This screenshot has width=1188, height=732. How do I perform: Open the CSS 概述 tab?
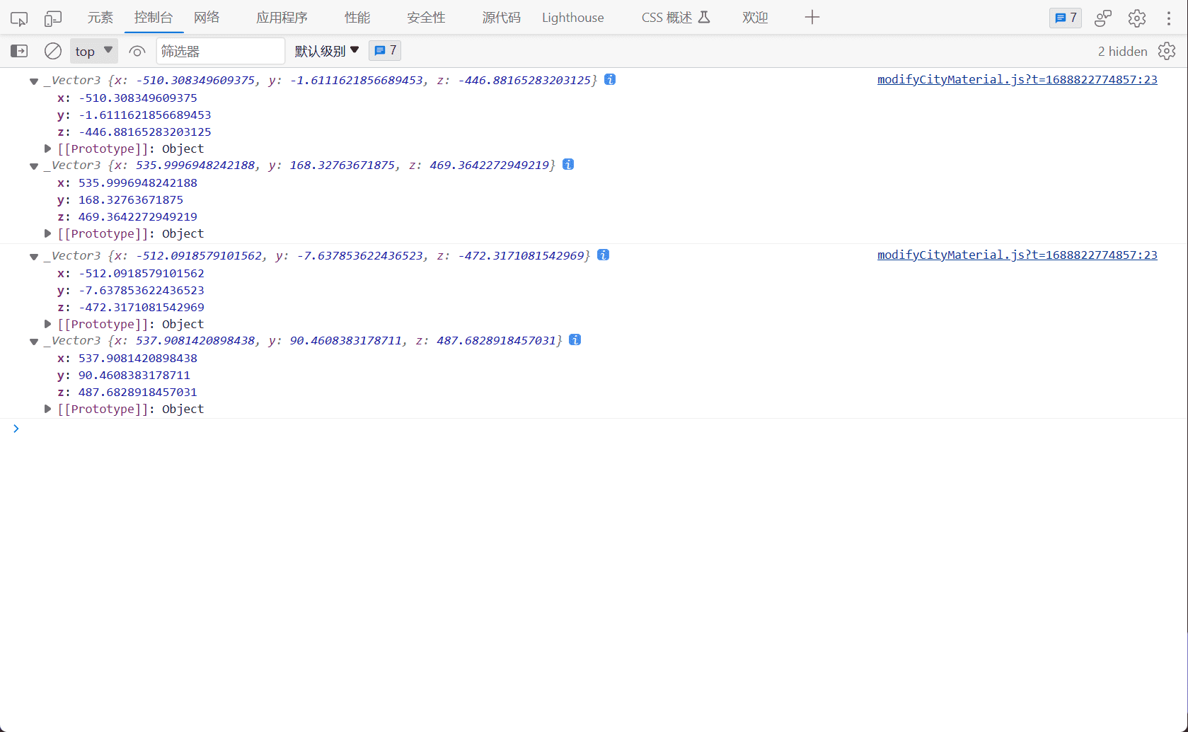click(x=676, y=18)
